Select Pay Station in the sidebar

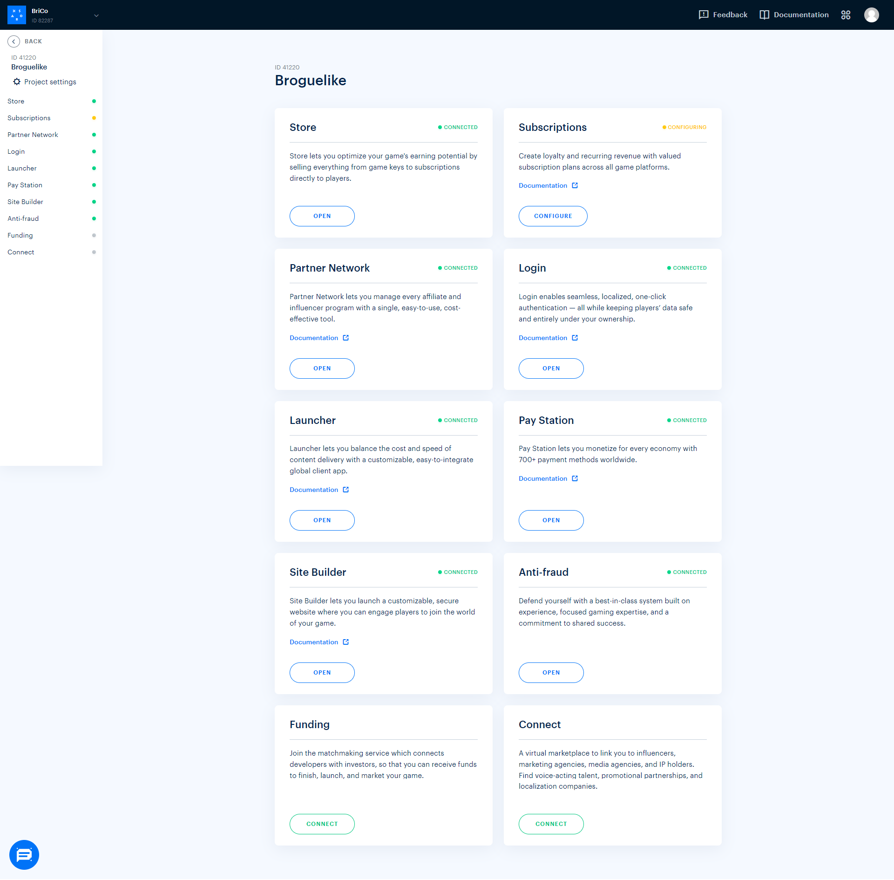(51, 185)
